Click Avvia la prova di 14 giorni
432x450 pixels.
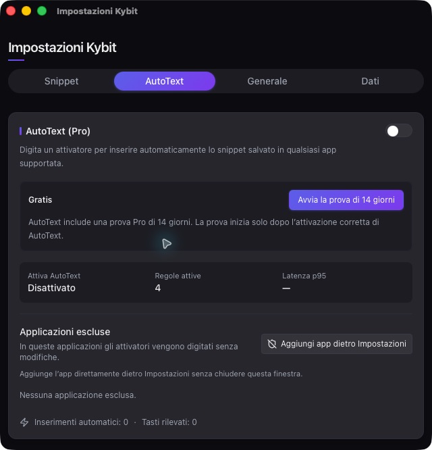click(x=346, y=200)
